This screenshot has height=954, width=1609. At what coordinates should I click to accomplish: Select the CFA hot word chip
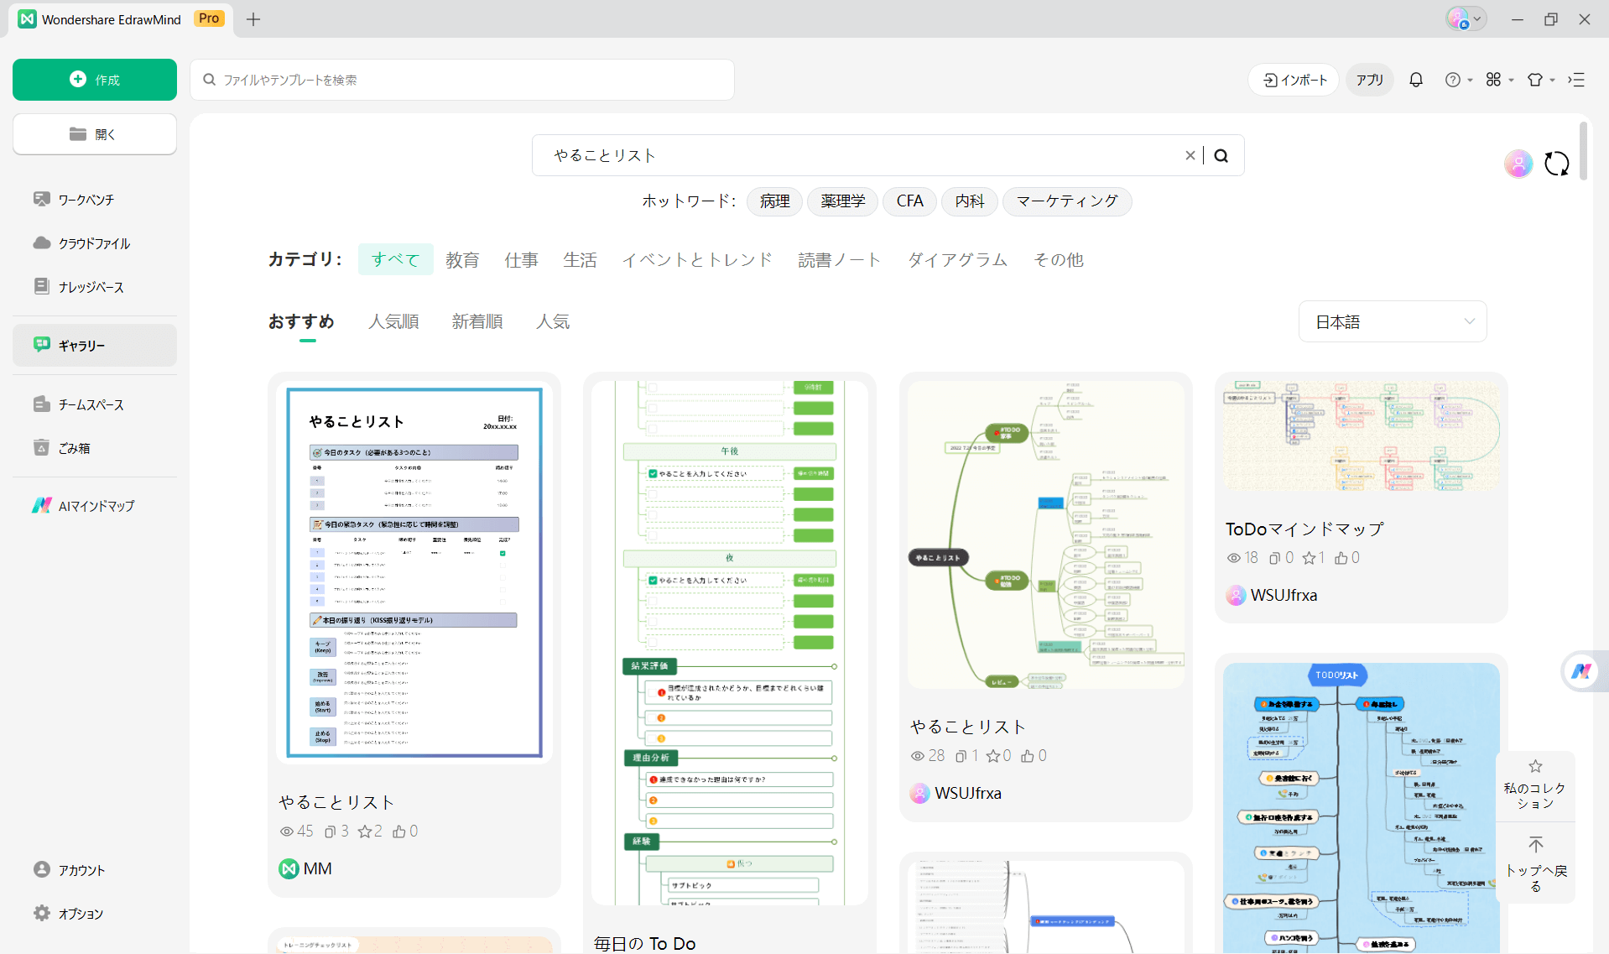click(909, 201)
